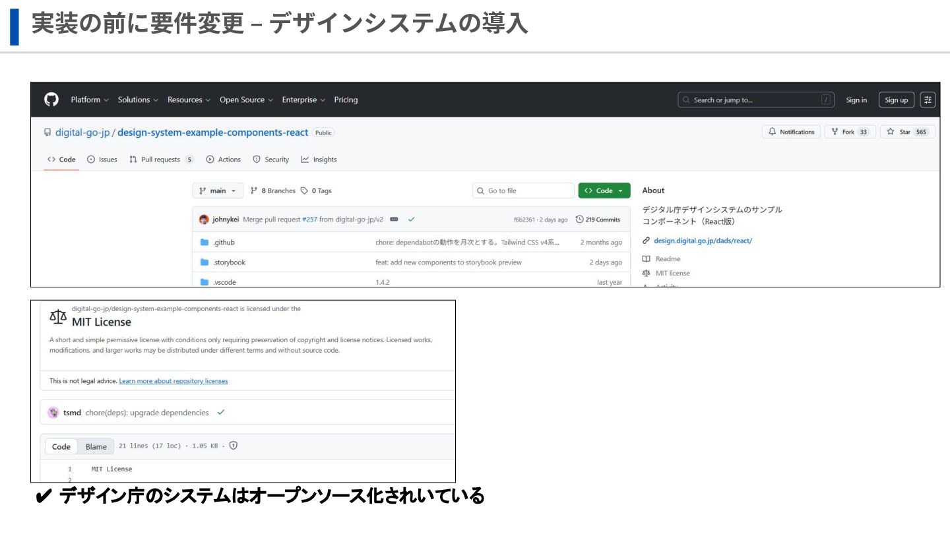Click the Go to file search box
The width and height of the screenshot is (950, 534).
click(x=523, y=191)
